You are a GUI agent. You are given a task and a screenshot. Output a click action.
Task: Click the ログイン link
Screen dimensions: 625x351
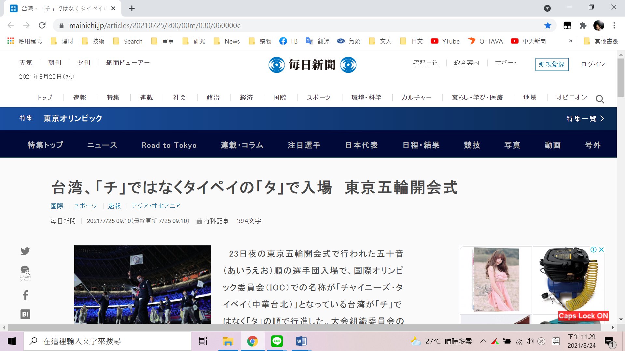click(x=593, y=64)
